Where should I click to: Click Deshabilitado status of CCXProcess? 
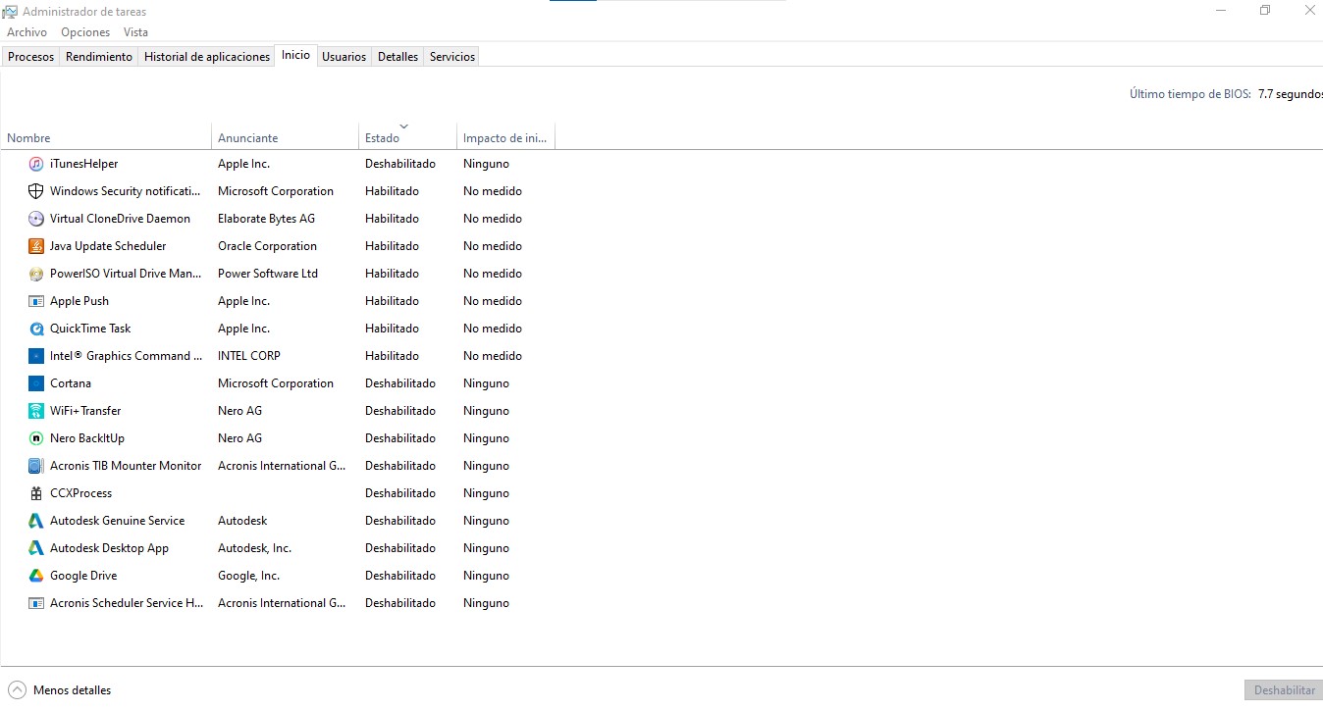(400, 493)
